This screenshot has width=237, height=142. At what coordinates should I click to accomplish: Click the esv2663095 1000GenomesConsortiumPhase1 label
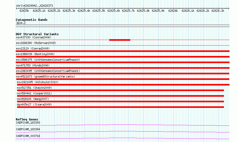pyautogui.click(x=48, y=71)
